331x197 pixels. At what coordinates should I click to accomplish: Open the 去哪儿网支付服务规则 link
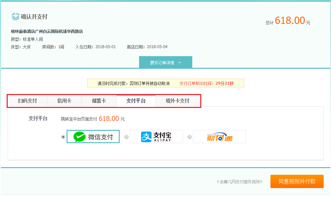pyautogui.click(x=240, y=182)
